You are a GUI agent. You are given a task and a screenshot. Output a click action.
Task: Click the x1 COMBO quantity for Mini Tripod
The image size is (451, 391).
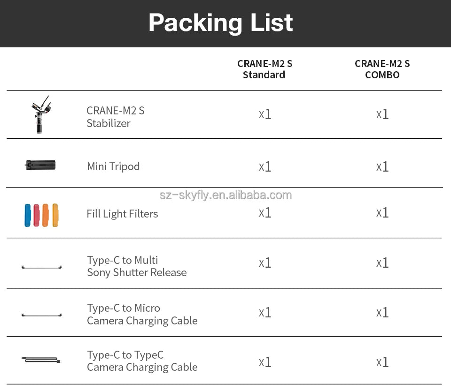pos(382,167)
